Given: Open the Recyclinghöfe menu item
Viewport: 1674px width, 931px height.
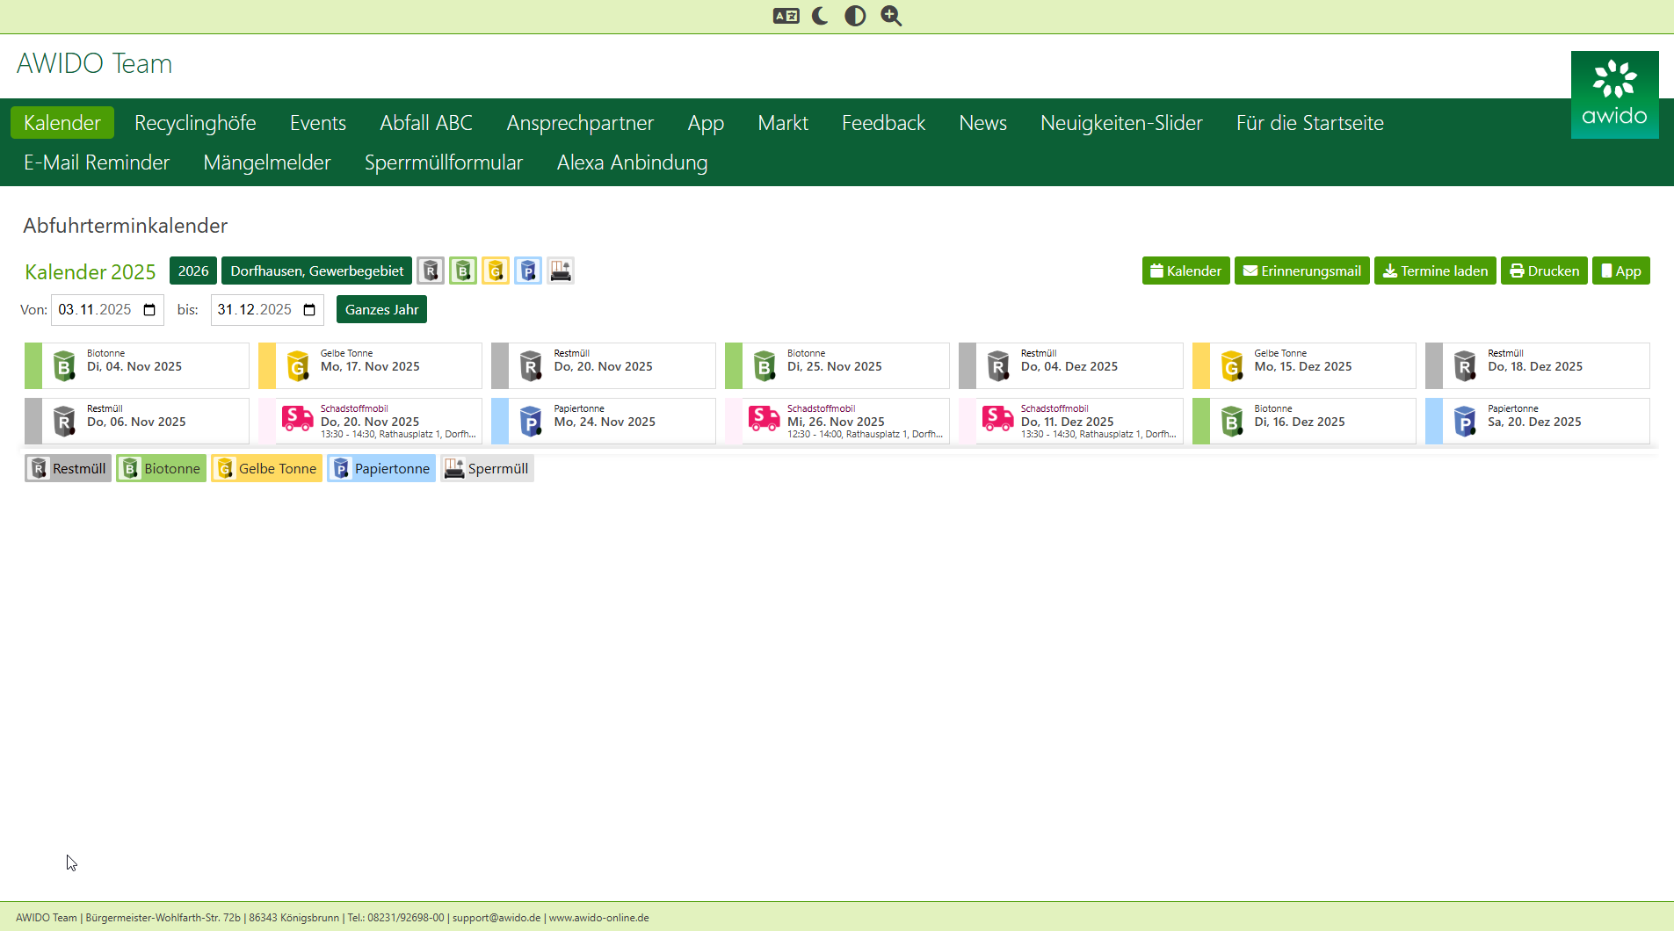Looking at the screenshot, I should (x=195, y=123).
